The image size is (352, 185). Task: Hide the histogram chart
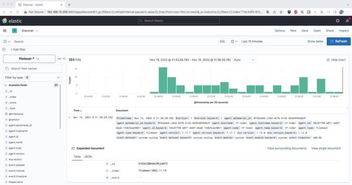(336, 60)
